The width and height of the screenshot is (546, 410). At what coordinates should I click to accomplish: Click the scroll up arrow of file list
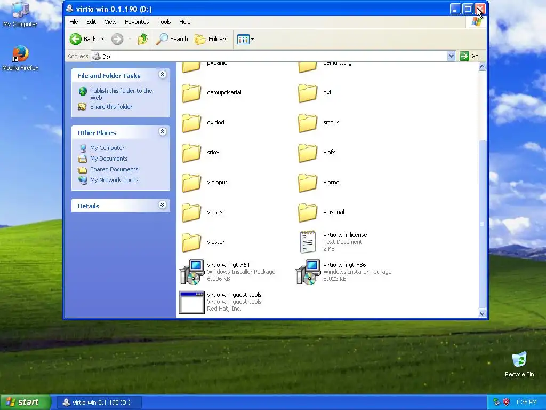482,67
